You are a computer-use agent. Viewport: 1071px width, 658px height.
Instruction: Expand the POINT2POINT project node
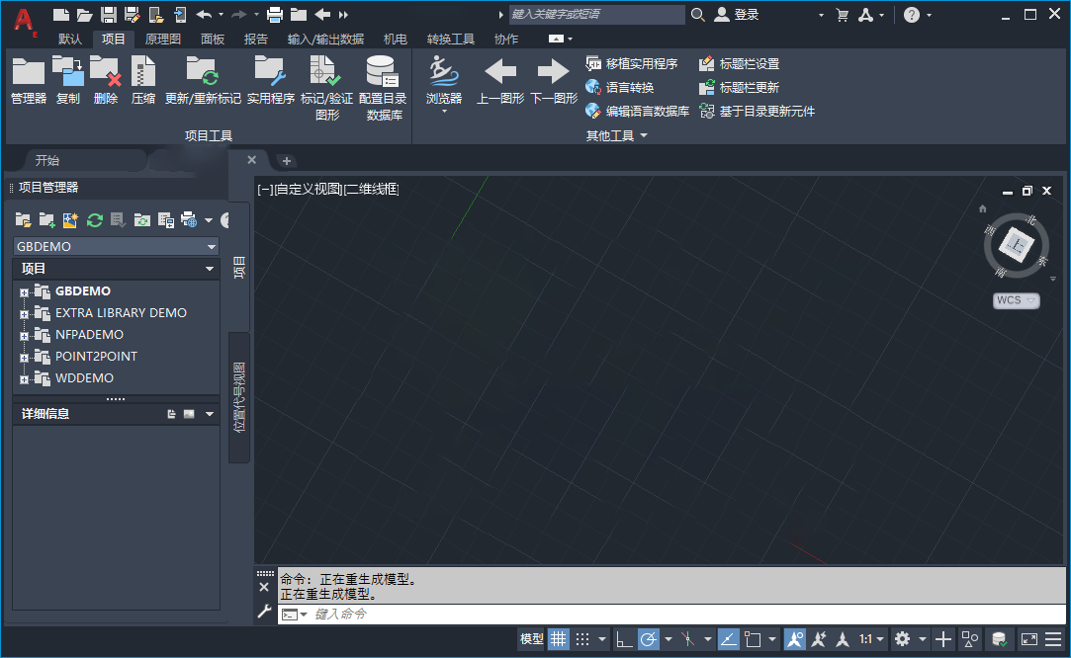[x=25, y=358]
